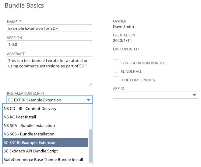This screenshot has width=201, height=167.
Task: Click into the Version field
Action: click(49, 44)
